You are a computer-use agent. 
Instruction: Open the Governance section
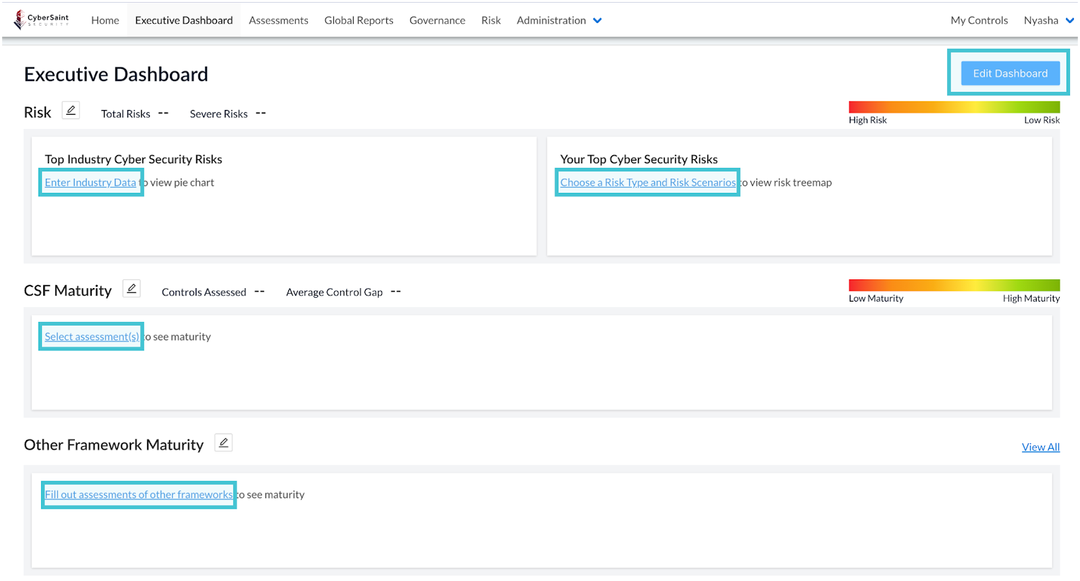point(437,20)
